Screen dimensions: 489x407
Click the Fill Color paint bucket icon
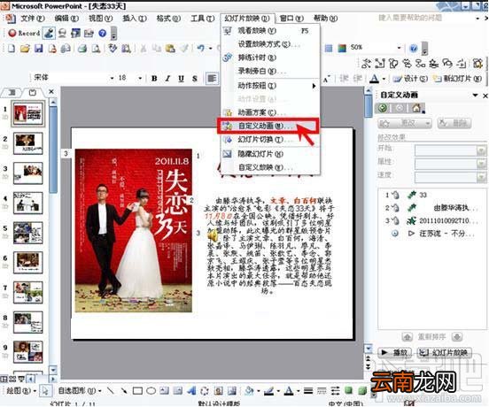pos(249,390)
